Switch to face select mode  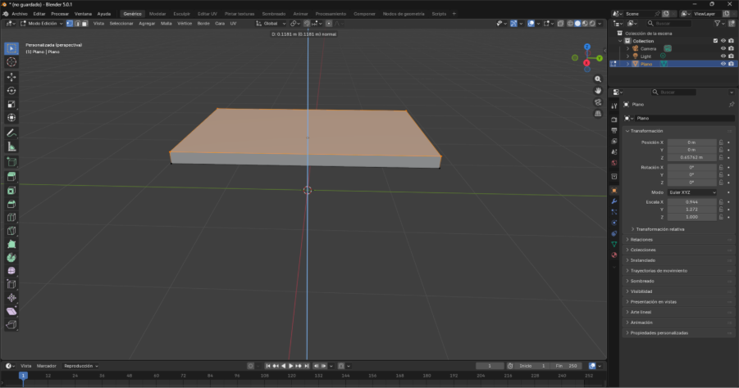pos(84,24)
